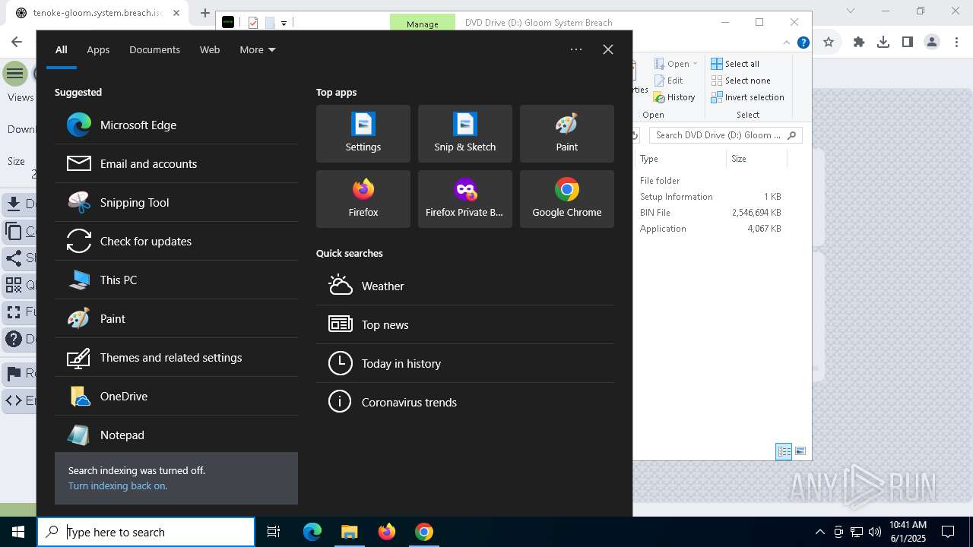This screenshot has height=547, width=973.
Task: Run Top news quick search
Action: 465,324
